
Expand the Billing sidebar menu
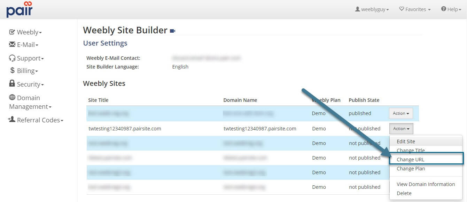(24, 71)
